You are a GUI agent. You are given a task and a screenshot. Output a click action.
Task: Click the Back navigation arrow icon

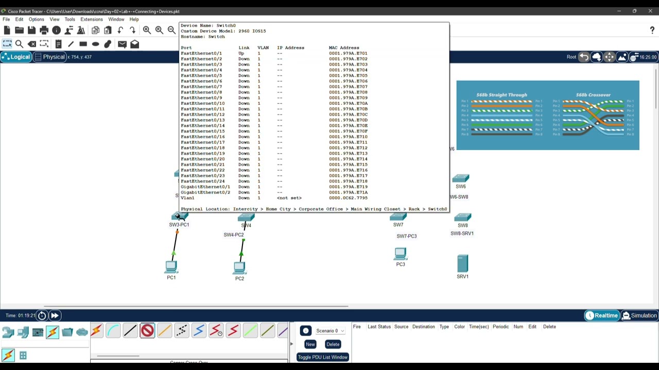click(584, 57)
